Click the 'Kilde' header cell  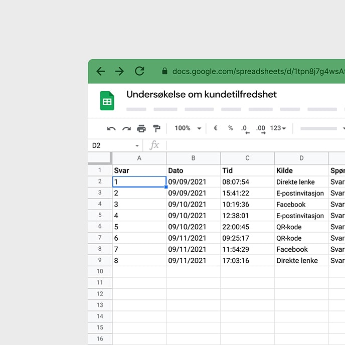tap(302, 170)
